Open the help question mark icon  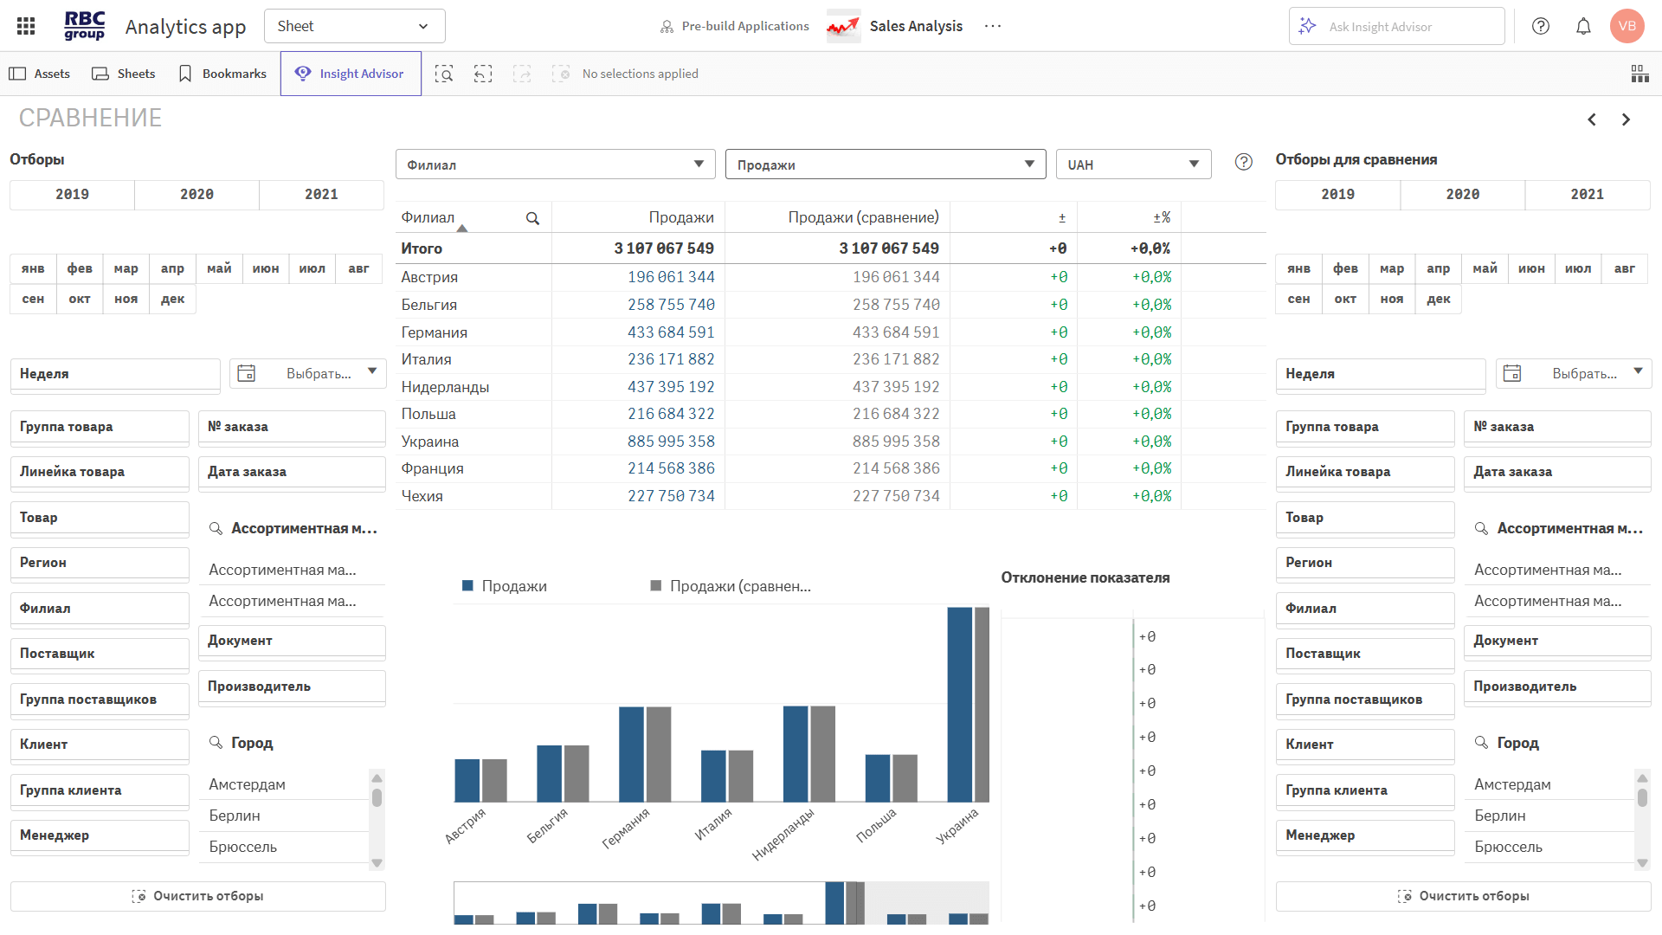point(1541,26)
